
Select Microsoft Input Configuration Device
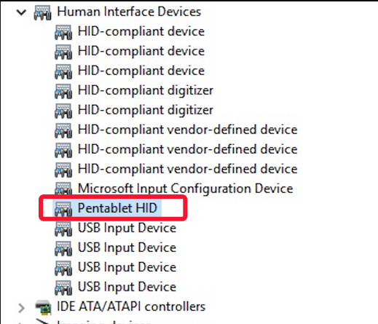186,189
